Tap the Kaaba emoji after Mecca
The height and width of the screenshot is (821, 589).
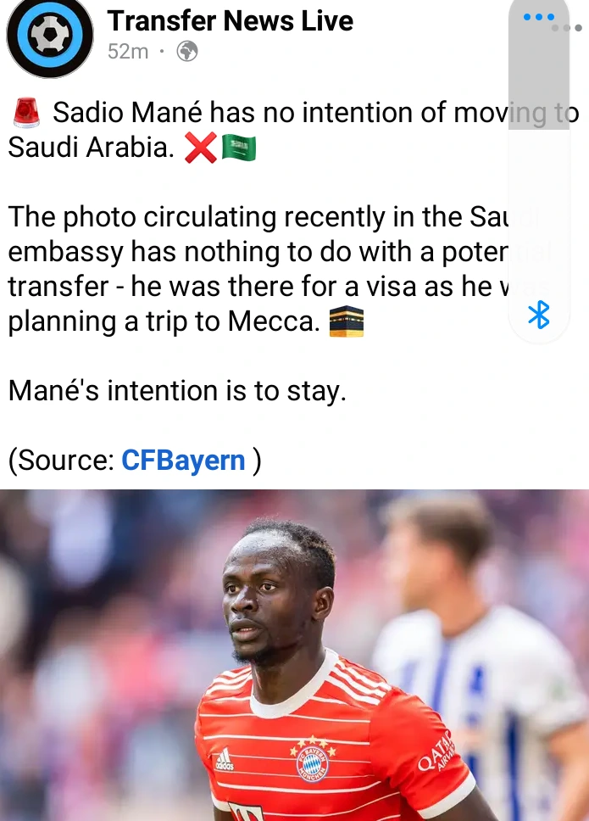click(x=347, y=322)
